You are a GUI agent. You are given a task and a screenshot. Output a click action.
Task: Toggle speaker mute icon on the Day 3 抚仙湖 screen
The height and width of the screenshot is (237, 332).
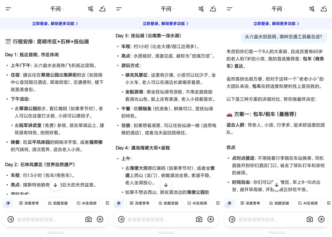click(201, 9)
